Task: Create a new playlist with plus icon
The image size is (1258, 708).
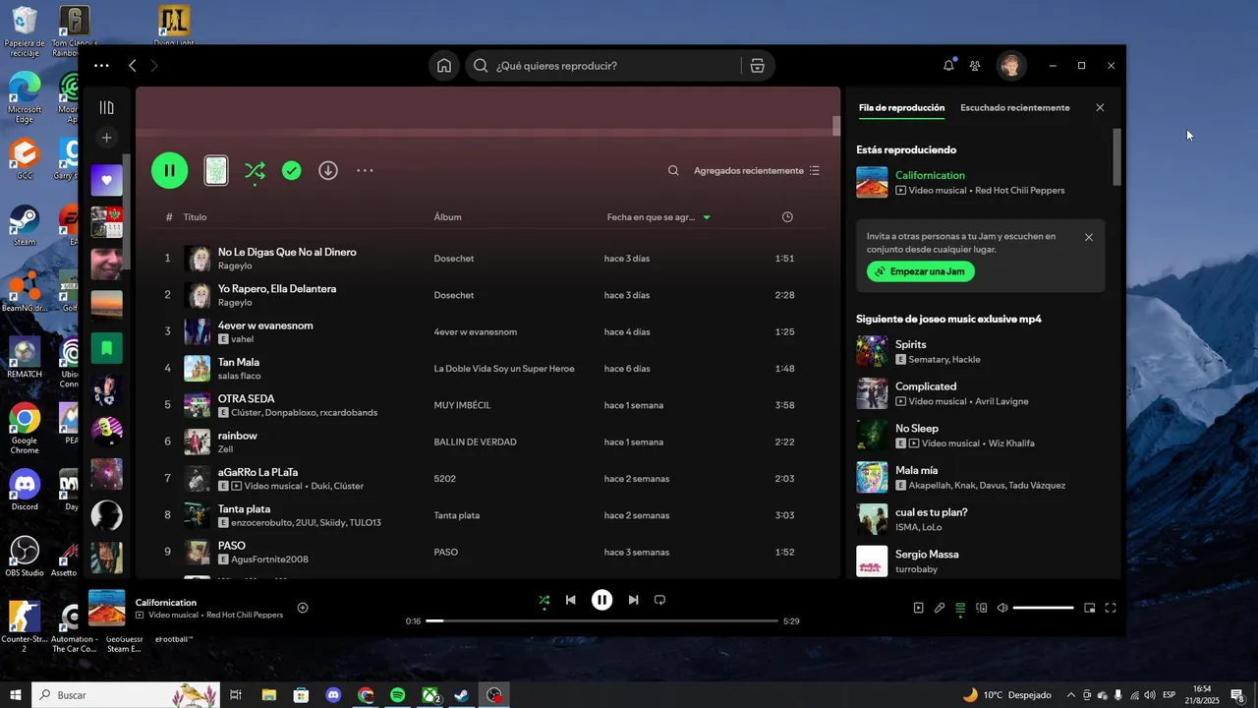Action: click(x=107, y=138)
